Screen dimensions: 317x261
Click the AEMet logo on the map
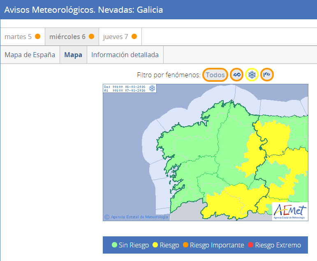pos(290,212)
